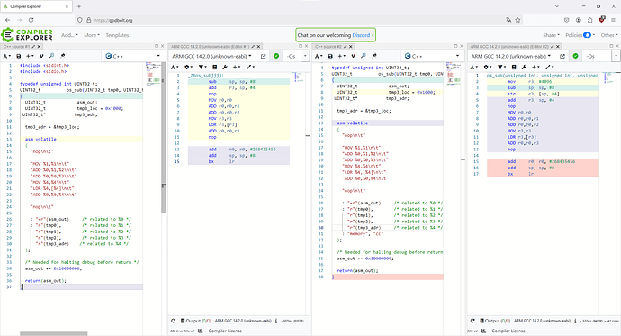Pop out compiler picker for Editor #1
Screen dimensions: 621x336
[x=264, y=56]
